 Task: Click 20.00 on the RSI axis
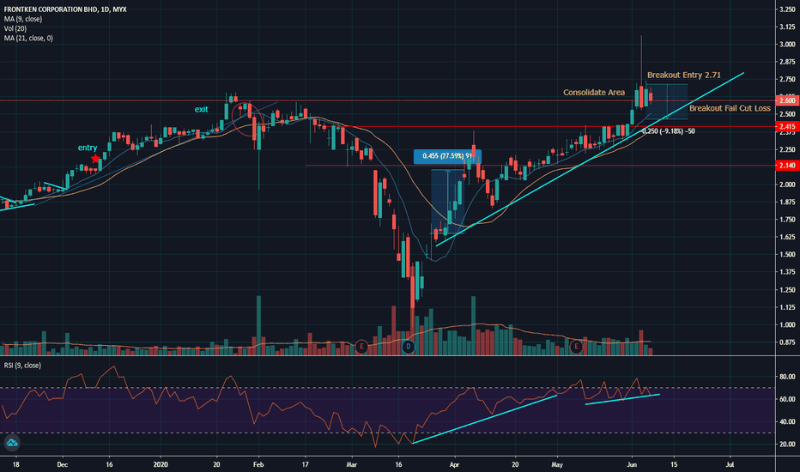tap(787, 444)
